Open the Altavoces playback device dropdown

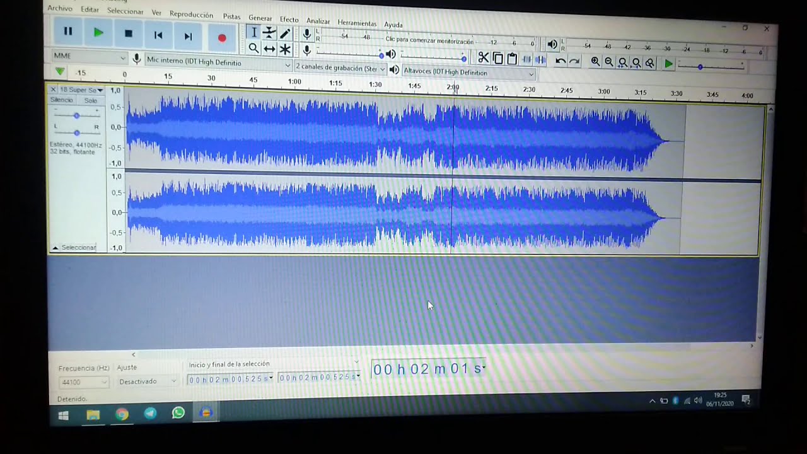pos(468,73)
